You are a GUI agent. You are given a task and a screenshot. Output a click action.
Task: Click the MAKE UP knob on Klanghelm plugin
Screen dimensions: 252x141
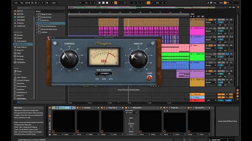tap(138, 59)
